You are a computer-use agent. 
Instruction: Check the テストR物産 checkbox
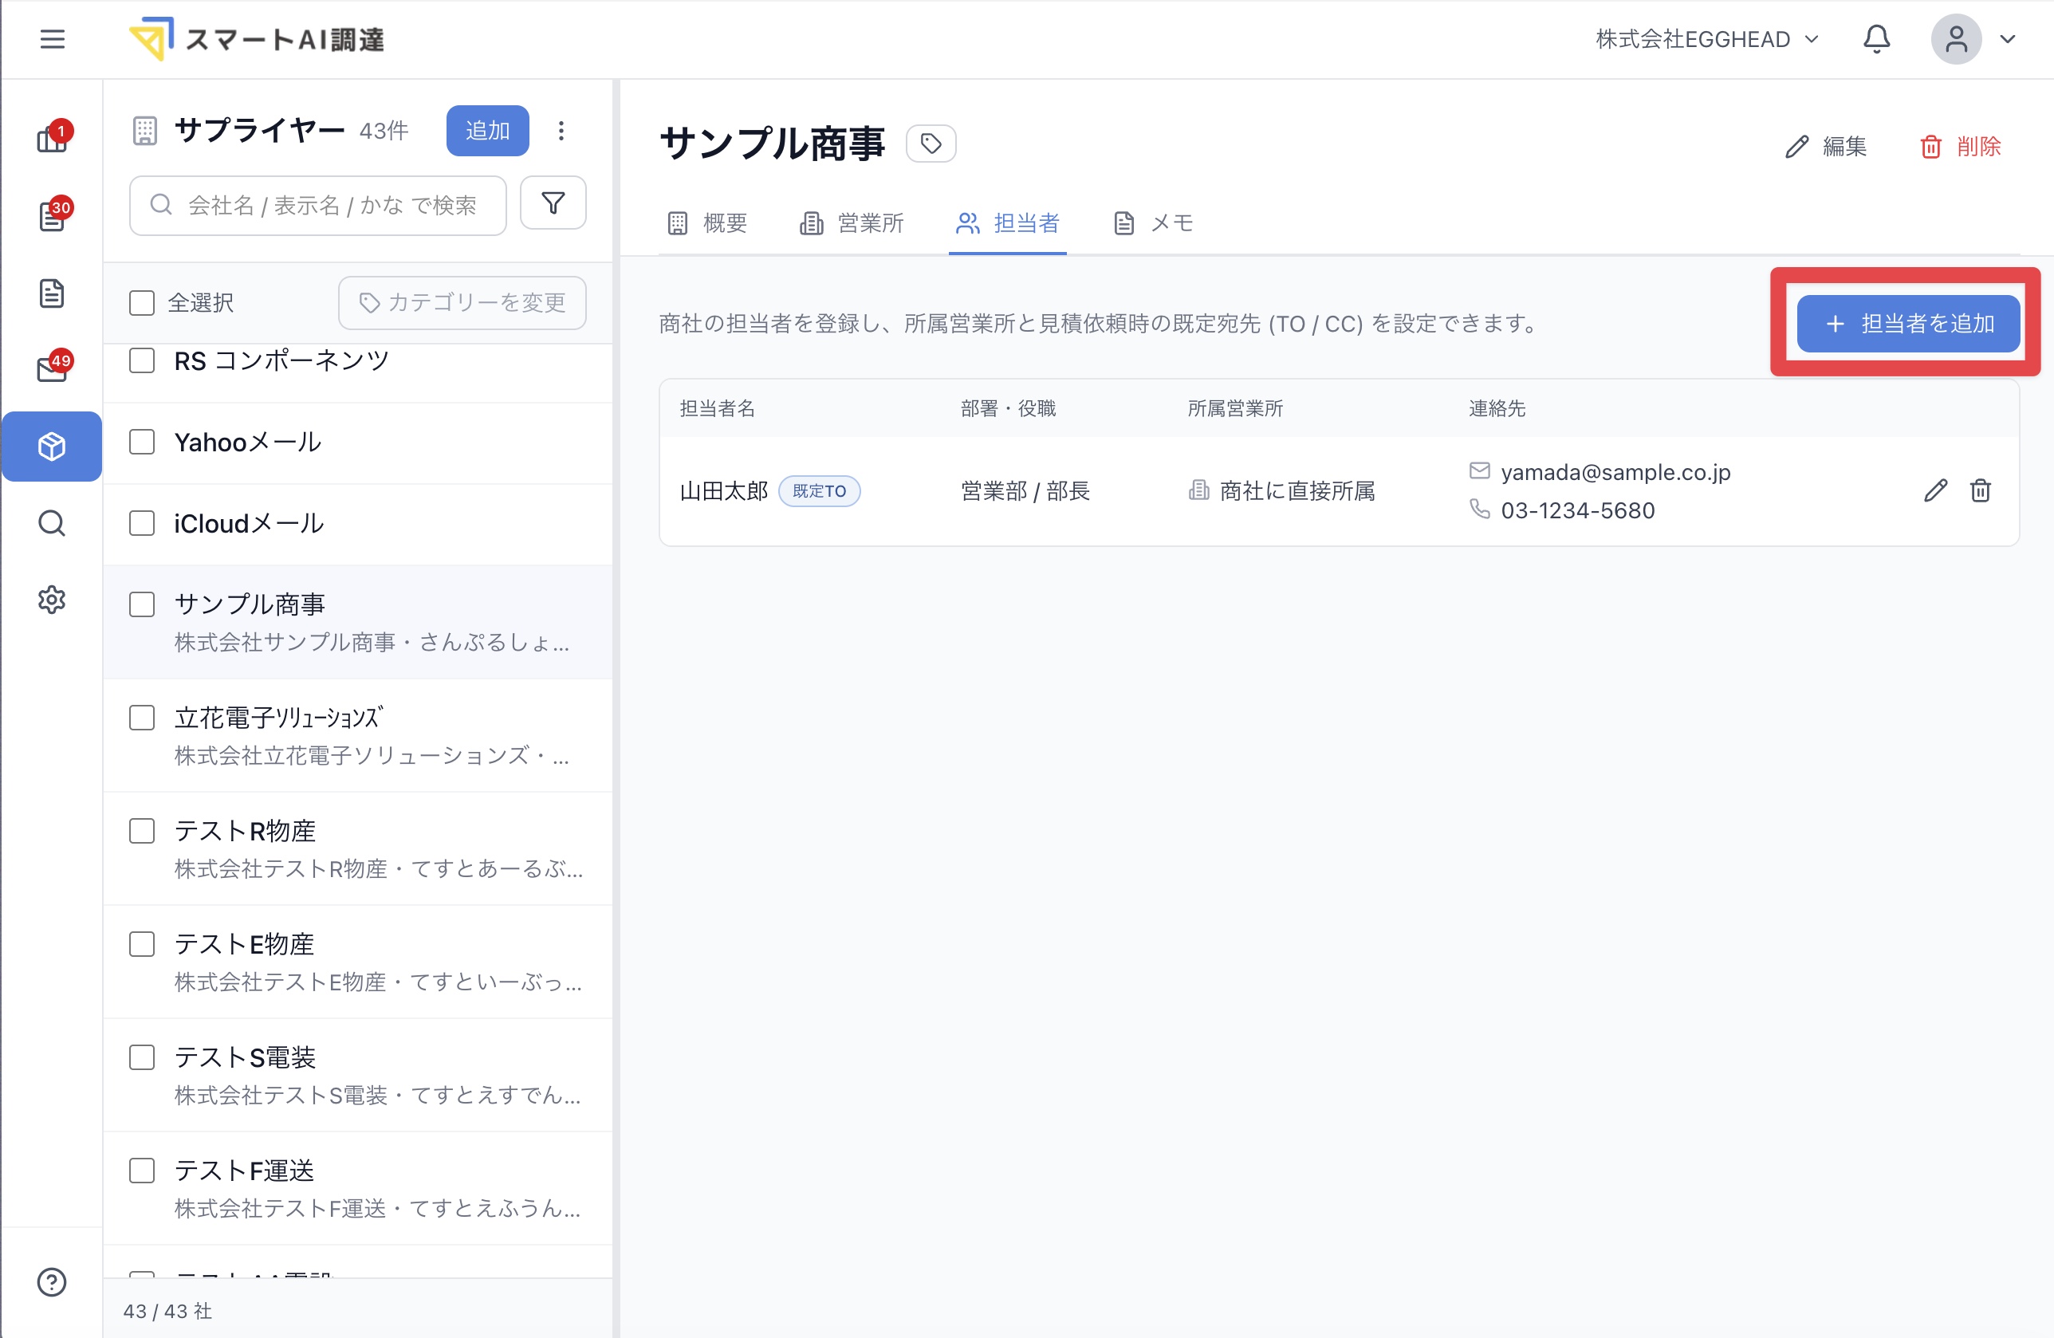click(142, 830)
